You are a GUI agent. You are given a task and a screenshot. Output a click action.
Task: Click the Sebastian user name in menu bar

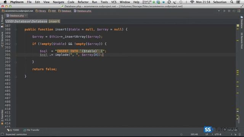[x=220, y=2]
